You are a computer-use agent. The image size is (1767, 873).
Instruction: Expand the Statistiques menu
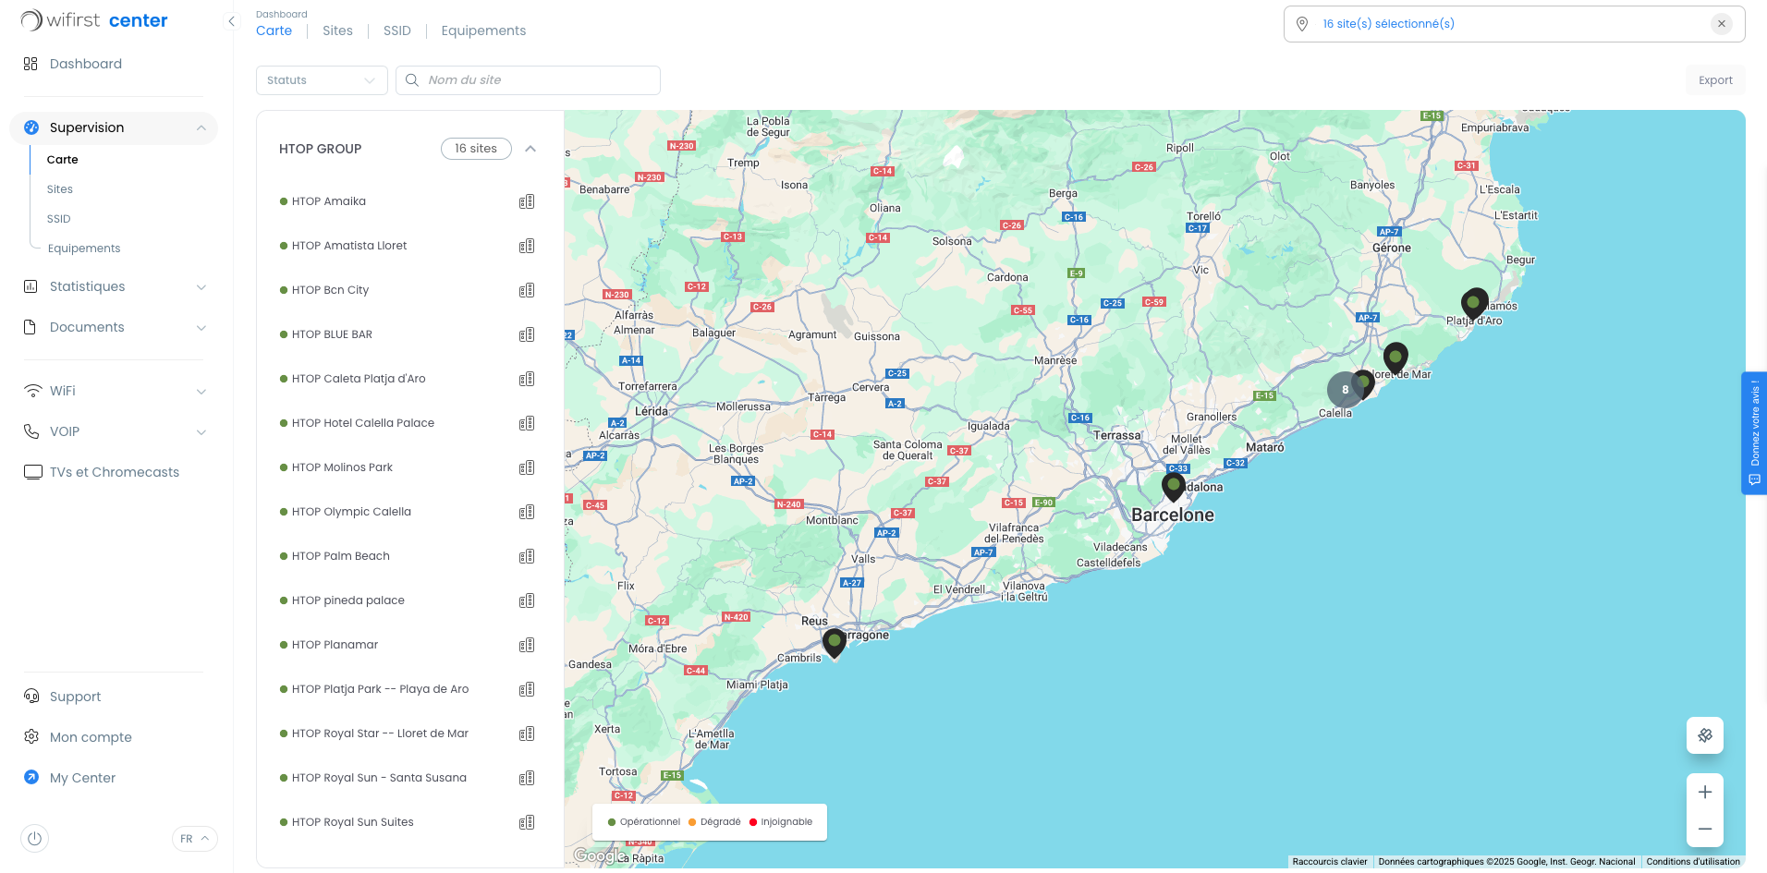pos(201,287)
